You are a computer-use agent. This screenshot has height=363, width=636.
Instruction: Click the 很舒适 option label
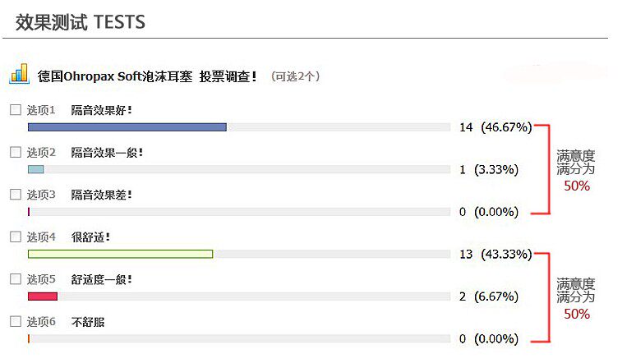[90, 237]
